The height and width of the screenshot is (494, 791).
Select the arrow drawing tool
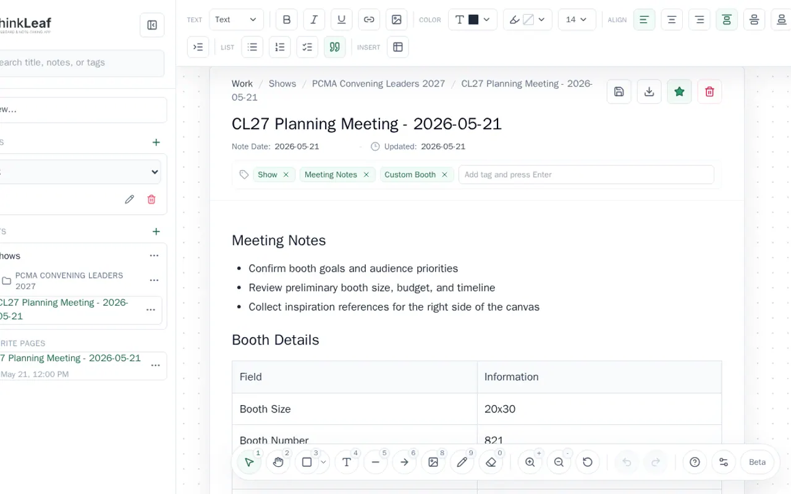tap(404, 462)
